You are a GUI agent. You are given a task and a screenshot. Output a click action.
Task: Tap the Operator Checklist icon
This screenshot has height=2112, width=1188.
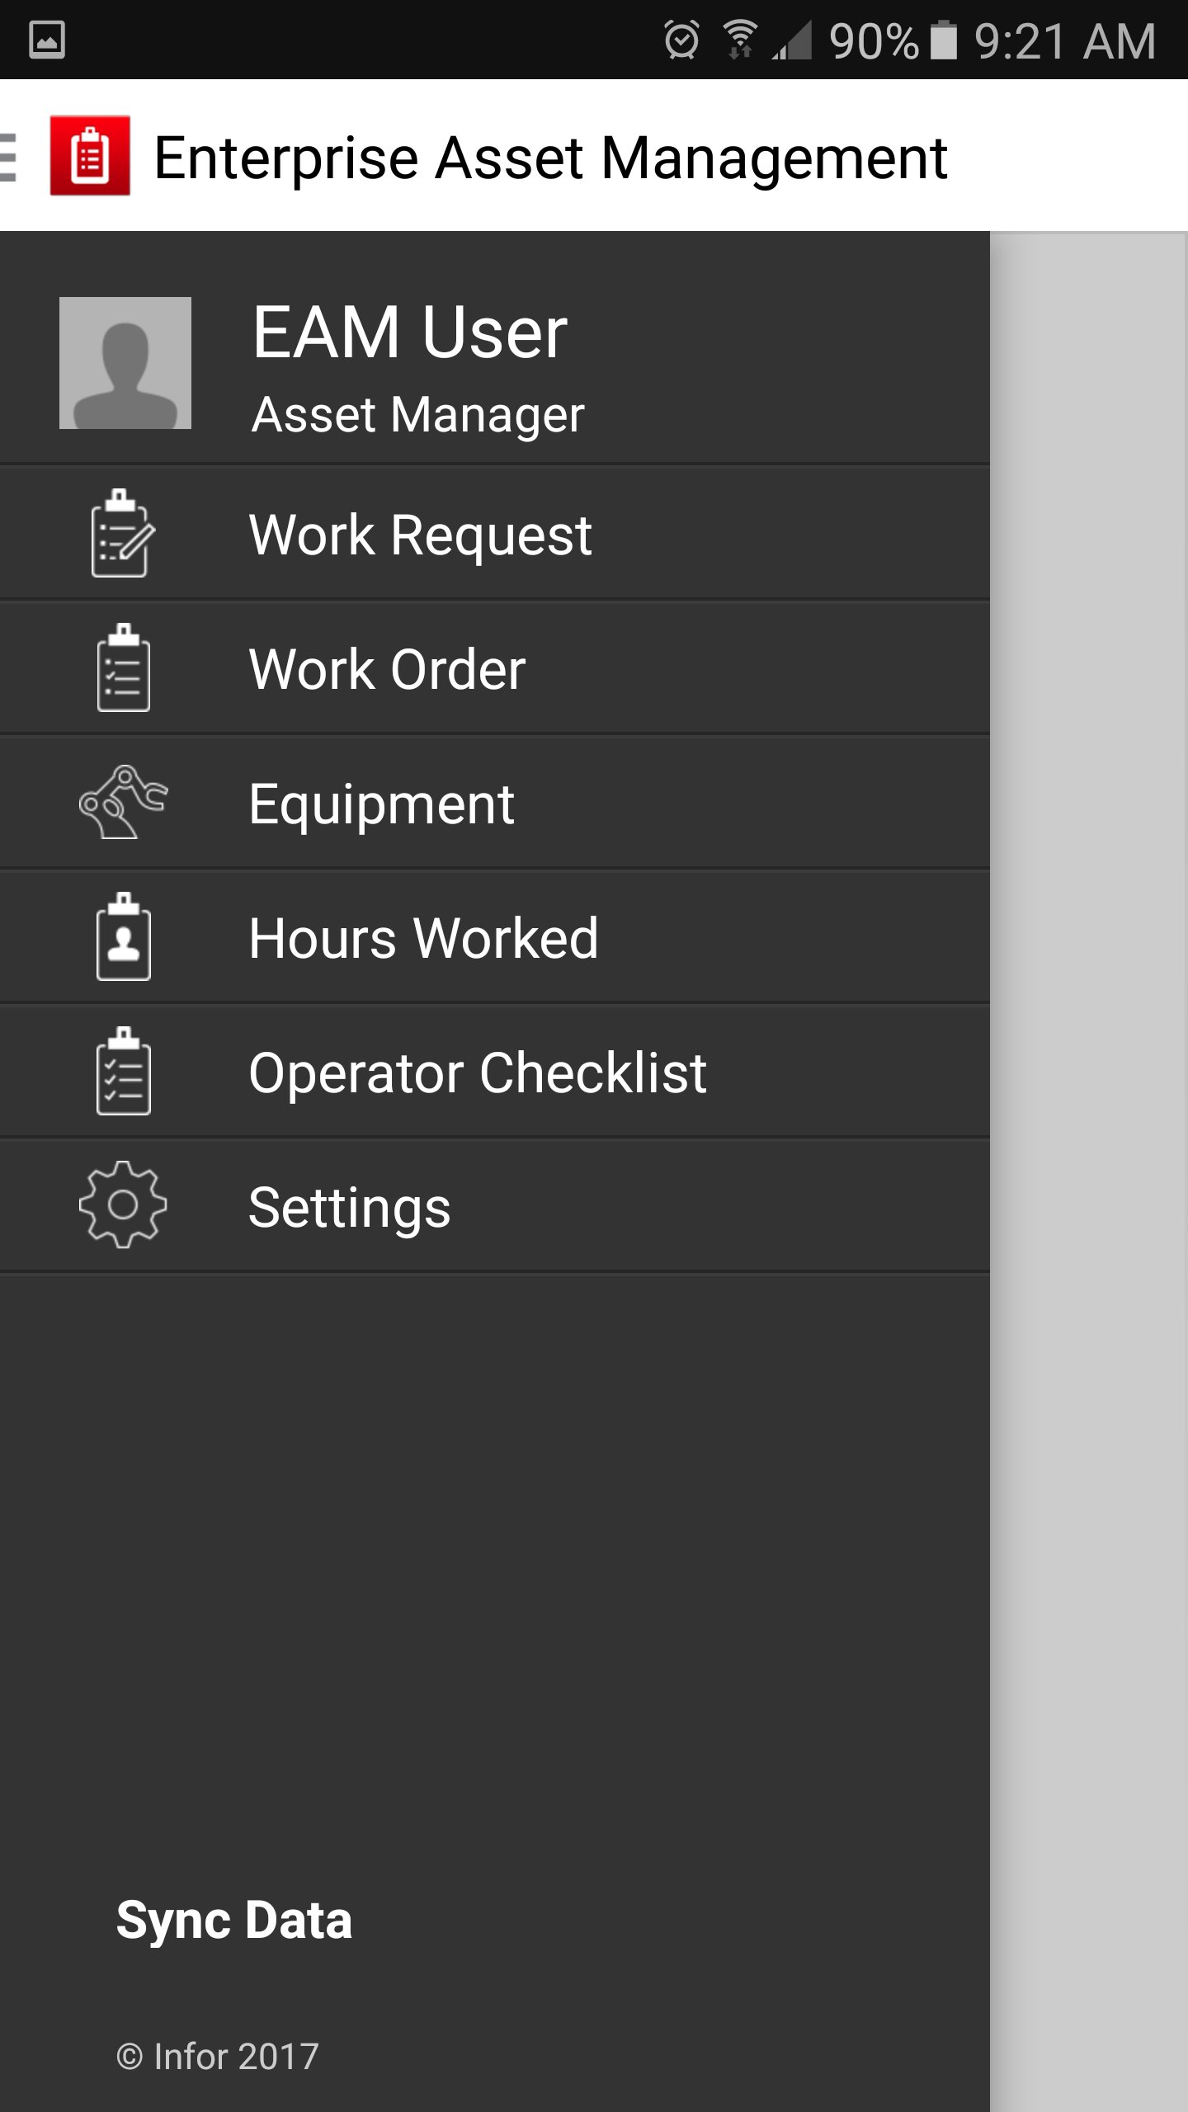tap(123, 1071)
